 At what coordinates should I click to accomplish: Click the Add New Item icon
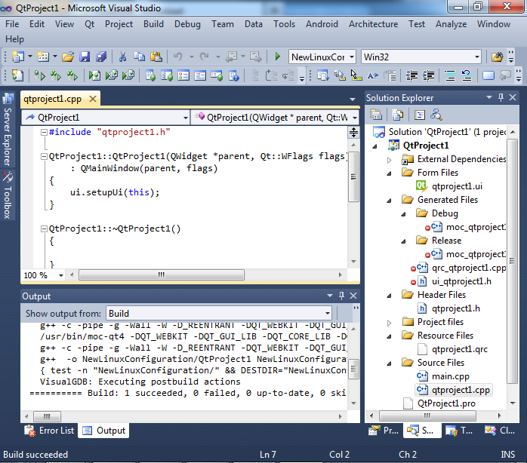(x=43, y=57)
